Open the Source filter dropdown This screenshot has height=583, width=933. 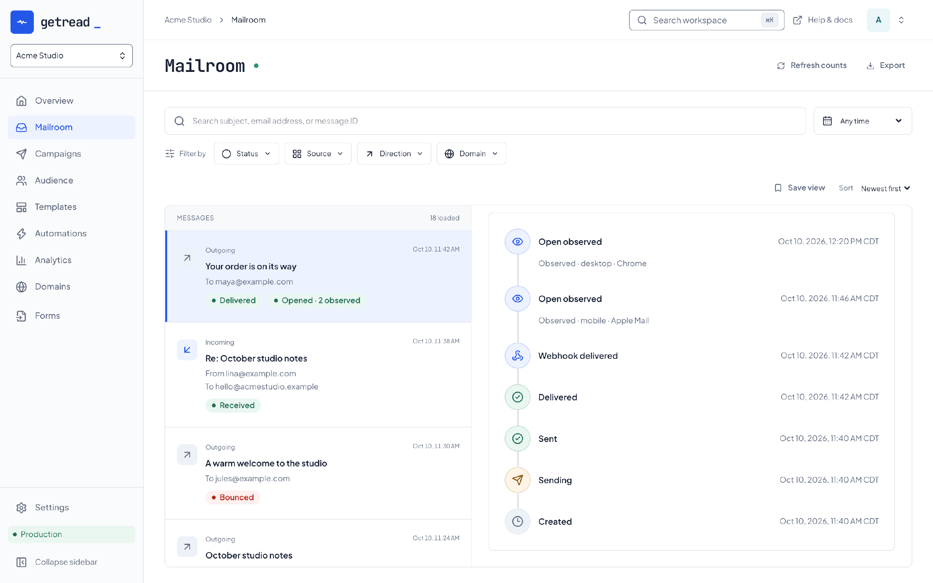(x=318, y=154)
